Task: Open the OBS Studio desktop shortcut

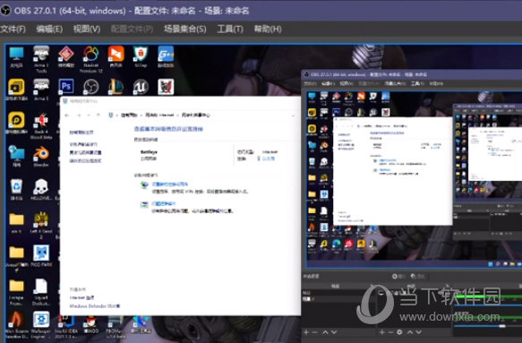Action: tap(91, 87)
